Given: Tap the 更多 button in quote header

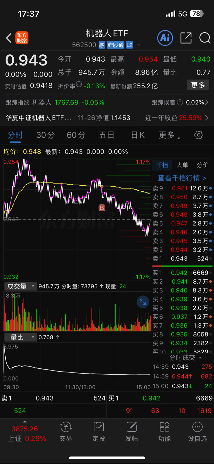Looking at the screenshot, I should (198, 85).
